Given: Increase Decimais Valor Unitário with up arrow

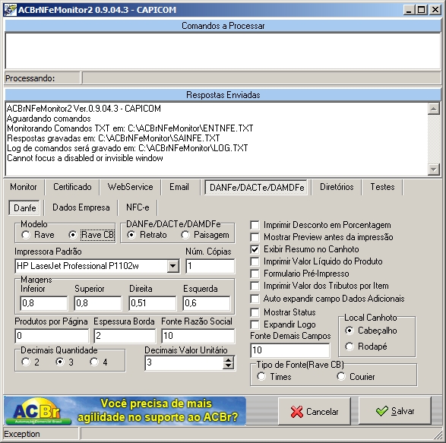Looking at the screenshot, I should (228, 360).
